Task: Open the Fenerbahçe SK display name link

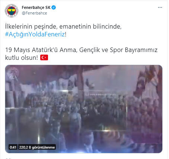Action: pos(36,7)
